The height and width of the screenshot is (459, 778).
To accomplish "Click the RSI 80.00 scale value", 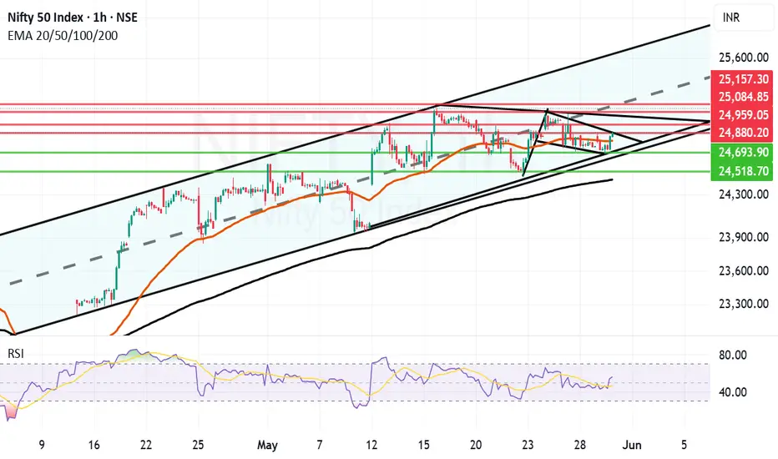I will click(x=733, y=356).
